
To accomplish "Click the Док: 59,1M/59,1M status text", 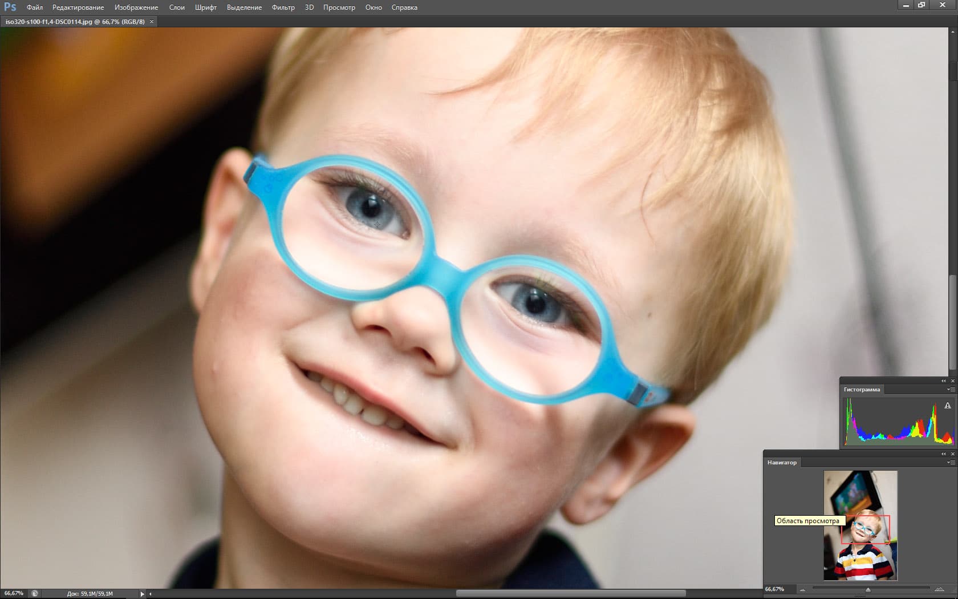I will pos(90,594).
